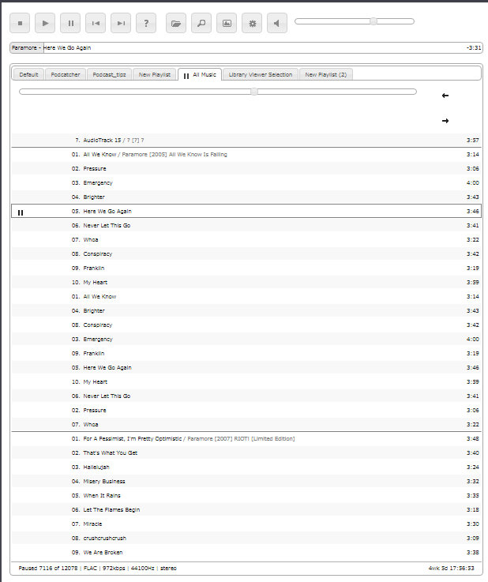
Task: Select That's What You Get track
Action: coord(246,452)
